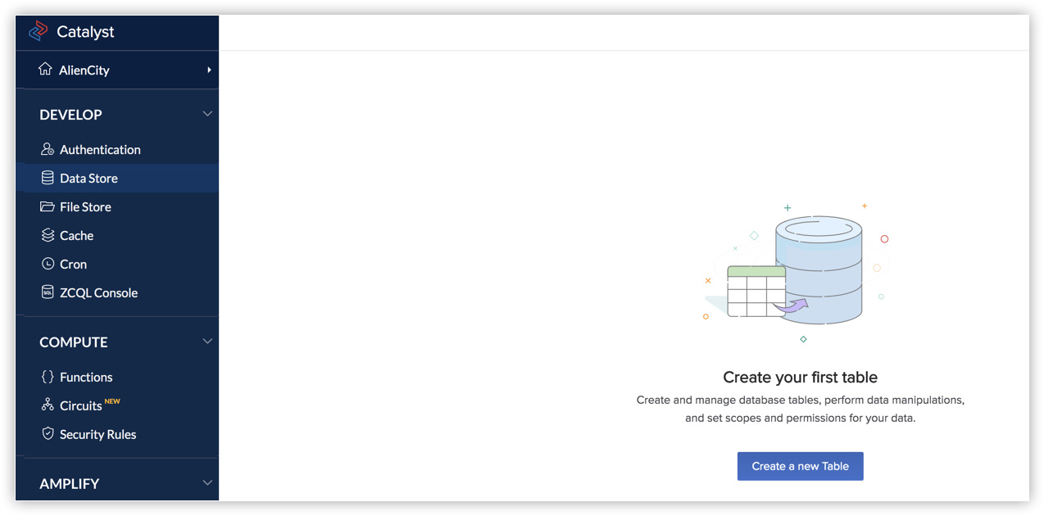Select Security Rules menu item
This screenshot has width=1044, height=516.
(98, 434)
